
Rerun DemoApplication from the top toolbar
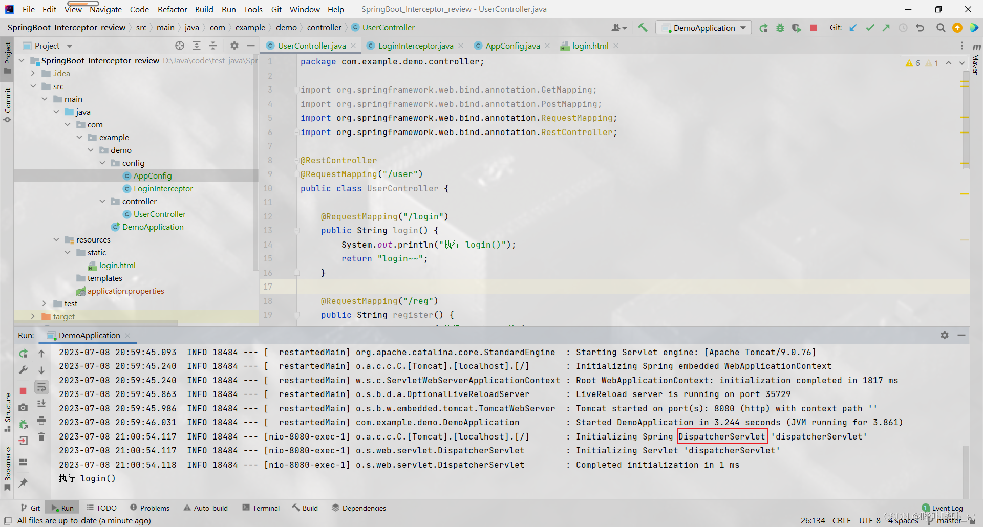pos(763,28)
